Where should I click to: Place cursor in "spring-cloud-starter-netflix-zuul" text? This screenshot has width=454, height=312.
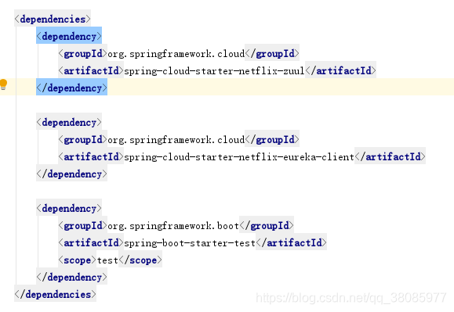click(214, 71)
